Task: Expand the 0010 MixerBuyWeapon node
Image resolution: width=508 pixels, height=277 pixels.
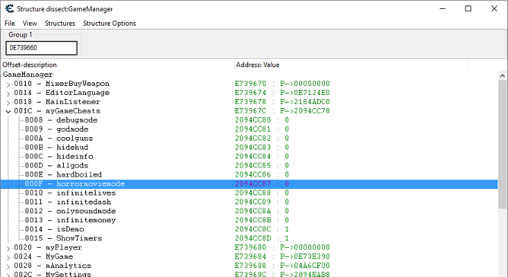Action: click(8, 84)
